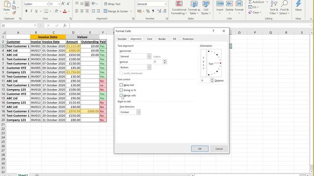314x176 pixels.
Task: Click the Degrees value field
Action: click(x=206, y=80)
